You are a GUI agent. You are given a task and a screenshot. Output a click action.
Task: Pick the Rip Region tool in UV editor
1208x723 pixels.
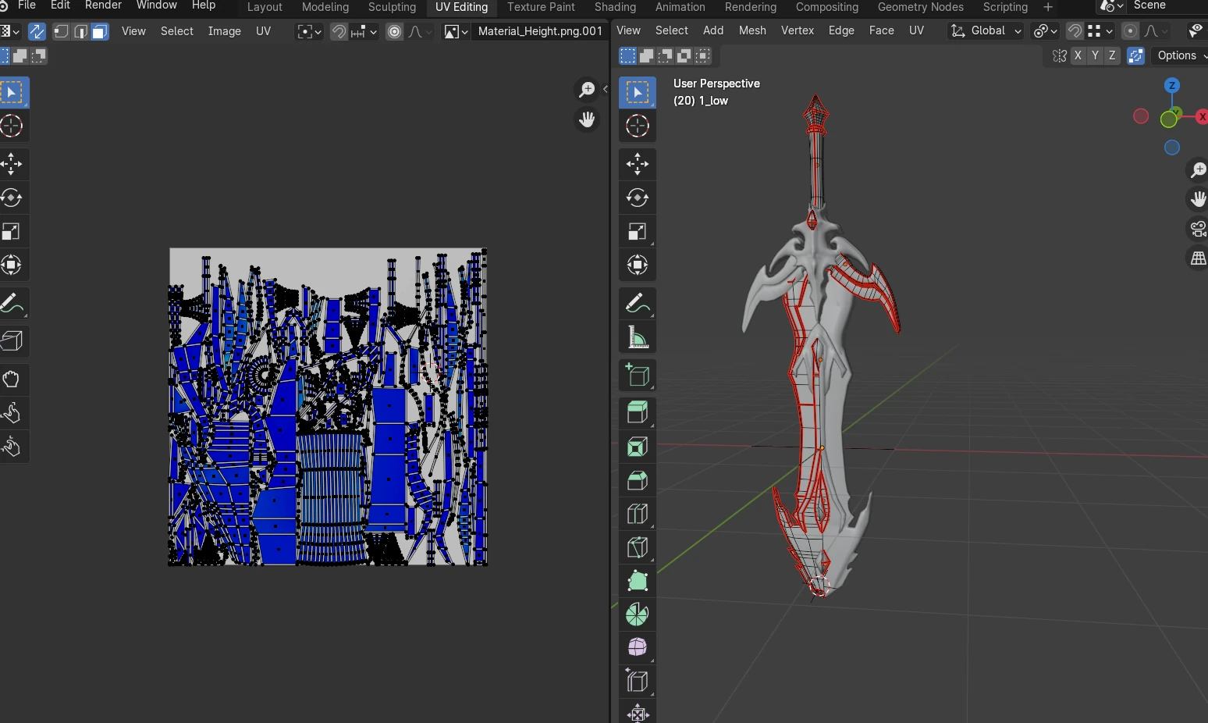click(12, 340)
